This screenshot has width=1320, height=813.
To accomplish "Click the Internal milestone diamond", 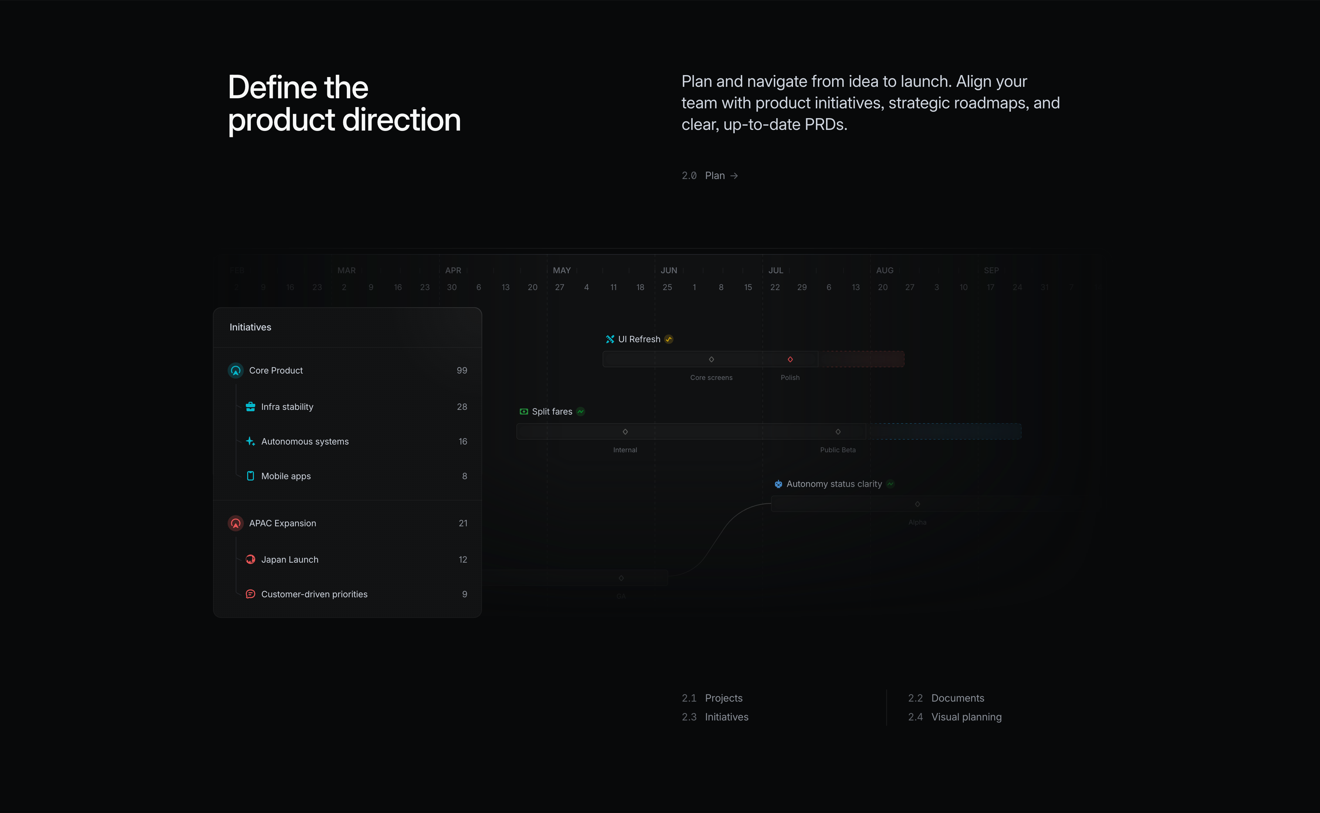I will (x=625, y=432).
